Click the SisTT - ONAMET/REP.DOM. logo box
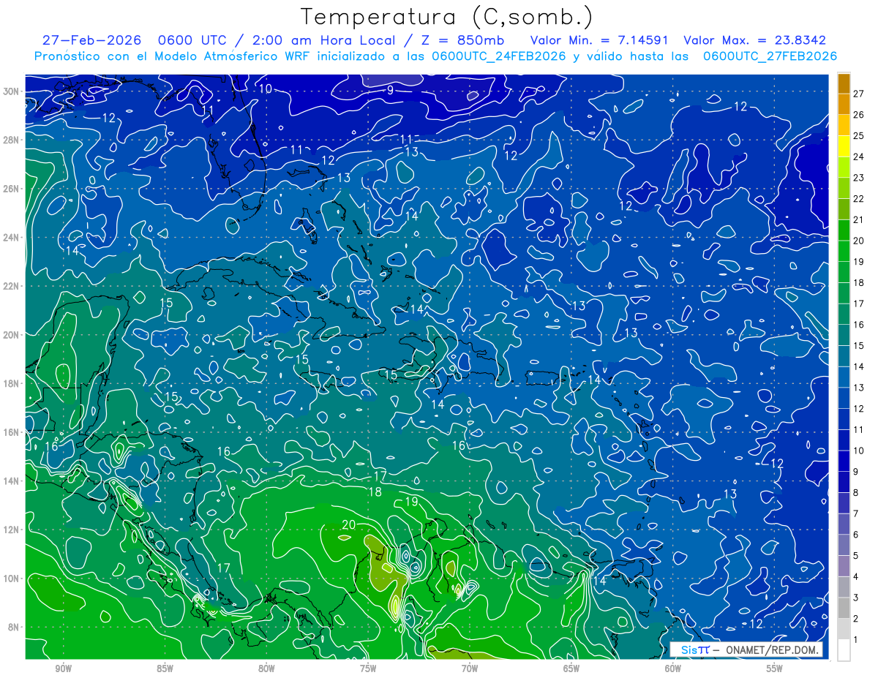This screenshot has height=678, width=878. point(746,649)
